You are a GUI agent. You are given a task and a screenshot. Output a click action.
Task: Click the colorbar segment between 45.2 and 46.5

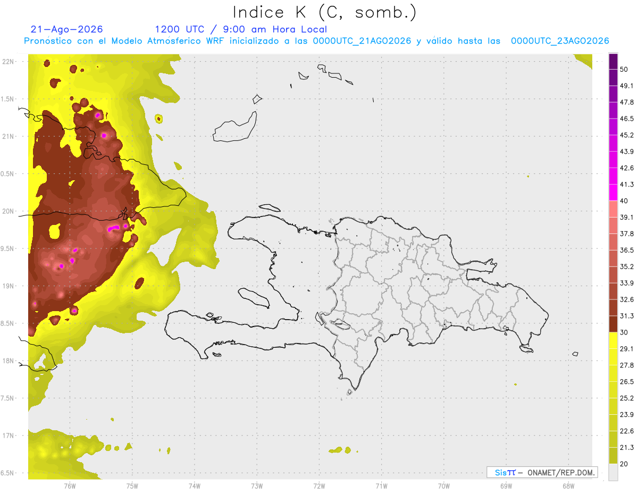[613, 127]
